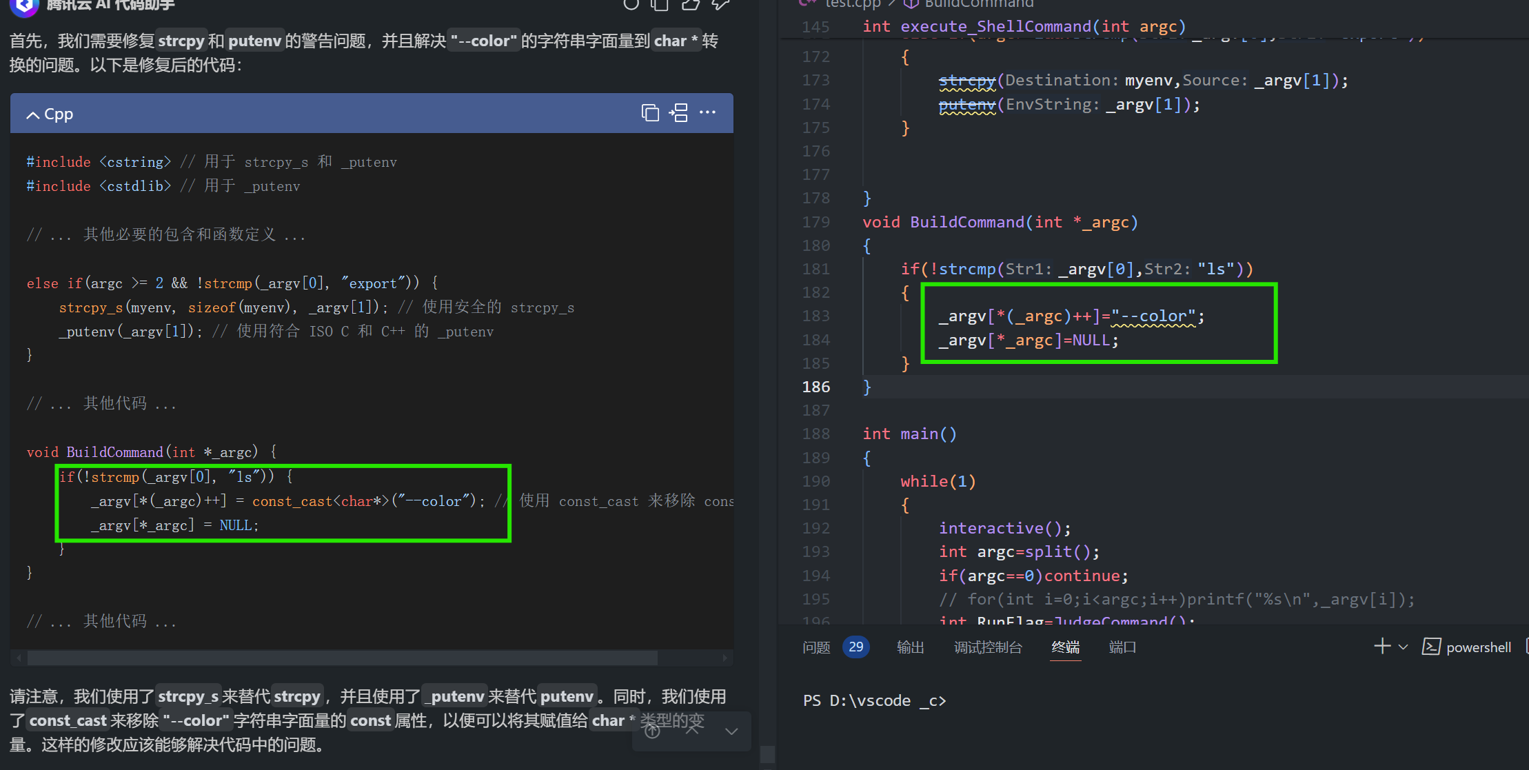Click int main() in the editor
1529x770 pixels.
(x=909, y=434)
